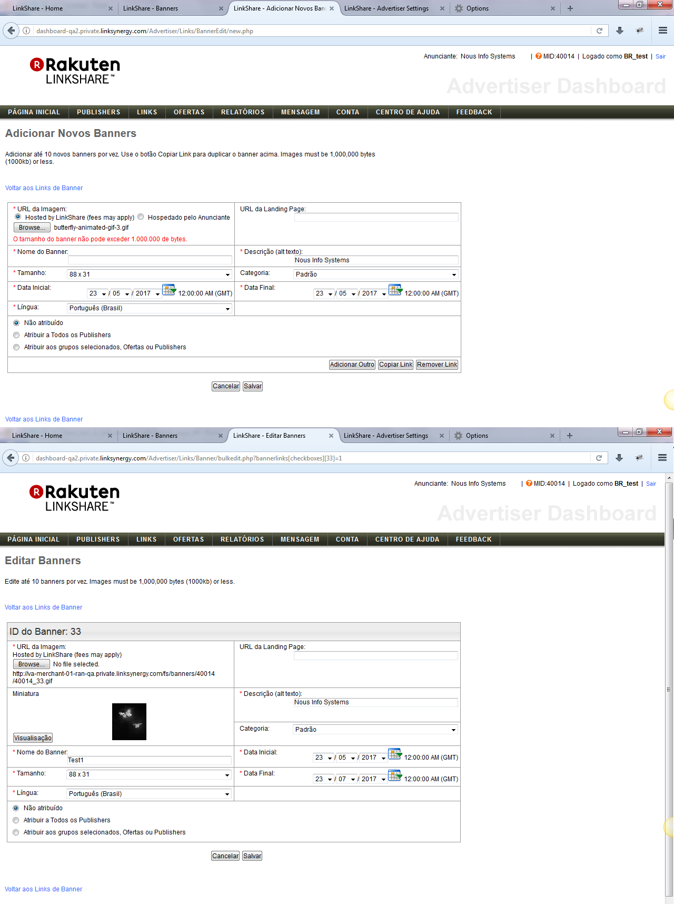Open Data Final calendar picker on Adicionar Novos Banners form
This screenshot has height=904, width=674.
click(x=395, y=290)
